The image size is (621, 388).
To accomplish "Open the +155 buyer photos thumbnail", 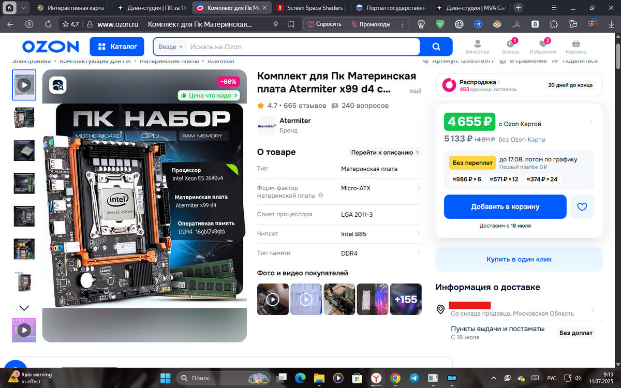I will (406, 299).
